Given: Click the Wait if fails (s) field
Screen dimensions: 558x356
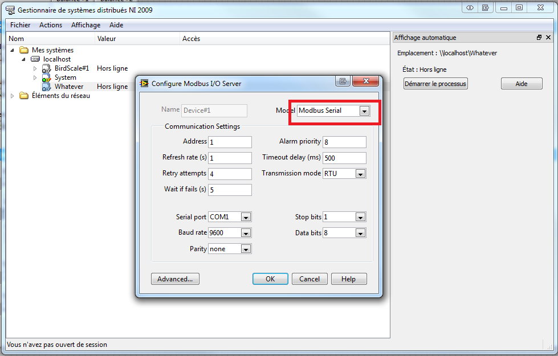Looking at the screenshot, I should coord(230,190).
